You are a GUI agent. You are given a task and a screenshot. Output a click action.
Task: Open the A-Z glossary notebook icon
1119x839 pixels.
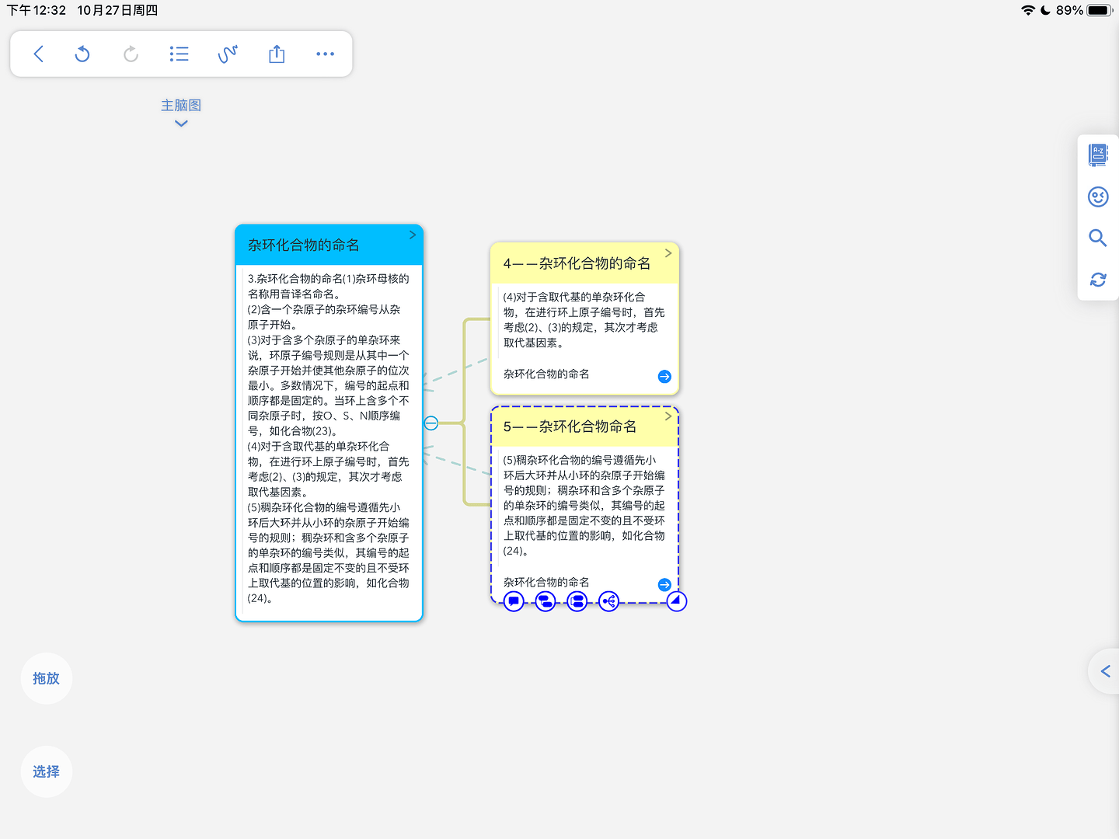click(x=1098, y=155)
